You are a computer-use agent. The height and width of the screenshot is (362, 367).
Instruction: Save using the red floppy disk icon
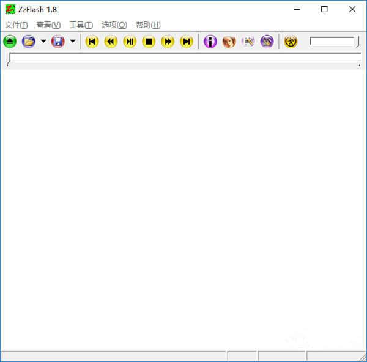coord(58,42)
